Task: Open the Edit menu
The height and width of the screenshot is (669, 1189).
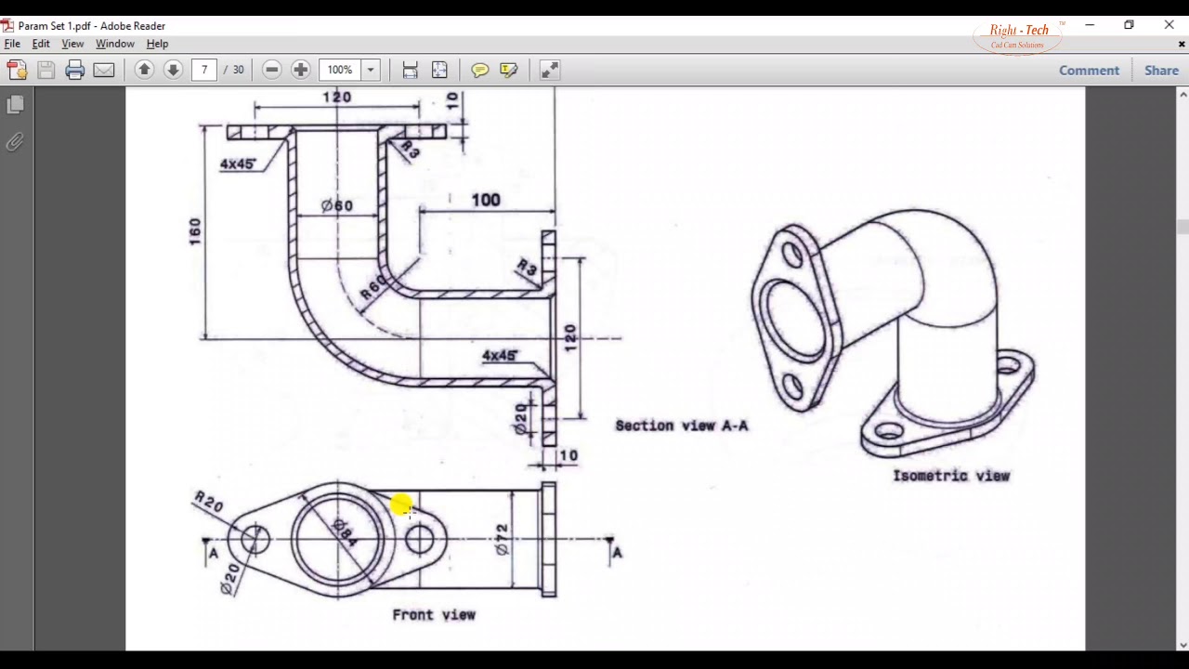Action: coord(41,44)
